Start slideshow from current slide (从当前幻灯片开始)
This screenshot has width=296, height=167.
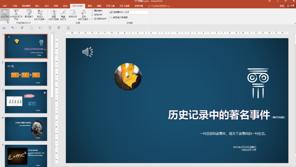16,15
